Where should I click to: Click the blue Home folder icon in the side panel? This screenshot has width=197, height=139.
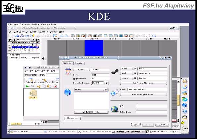(185, 105)
